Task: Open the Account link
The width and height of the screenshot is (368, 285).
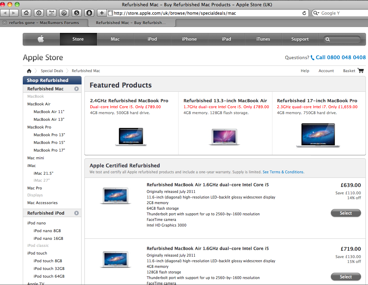Action: 326,71
